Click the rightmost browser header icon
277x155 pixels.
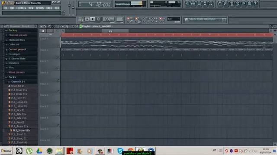coord(36,26)
